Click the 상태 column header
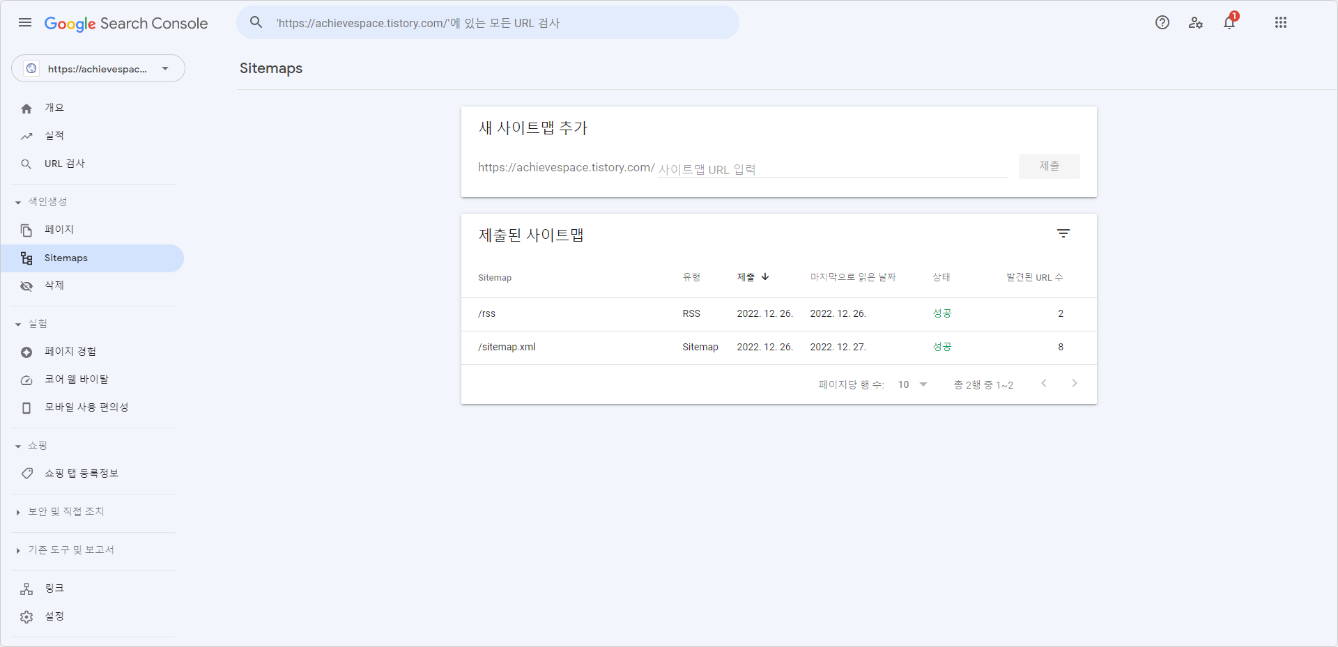1338x647 pixels. click(x=941, y=277)
